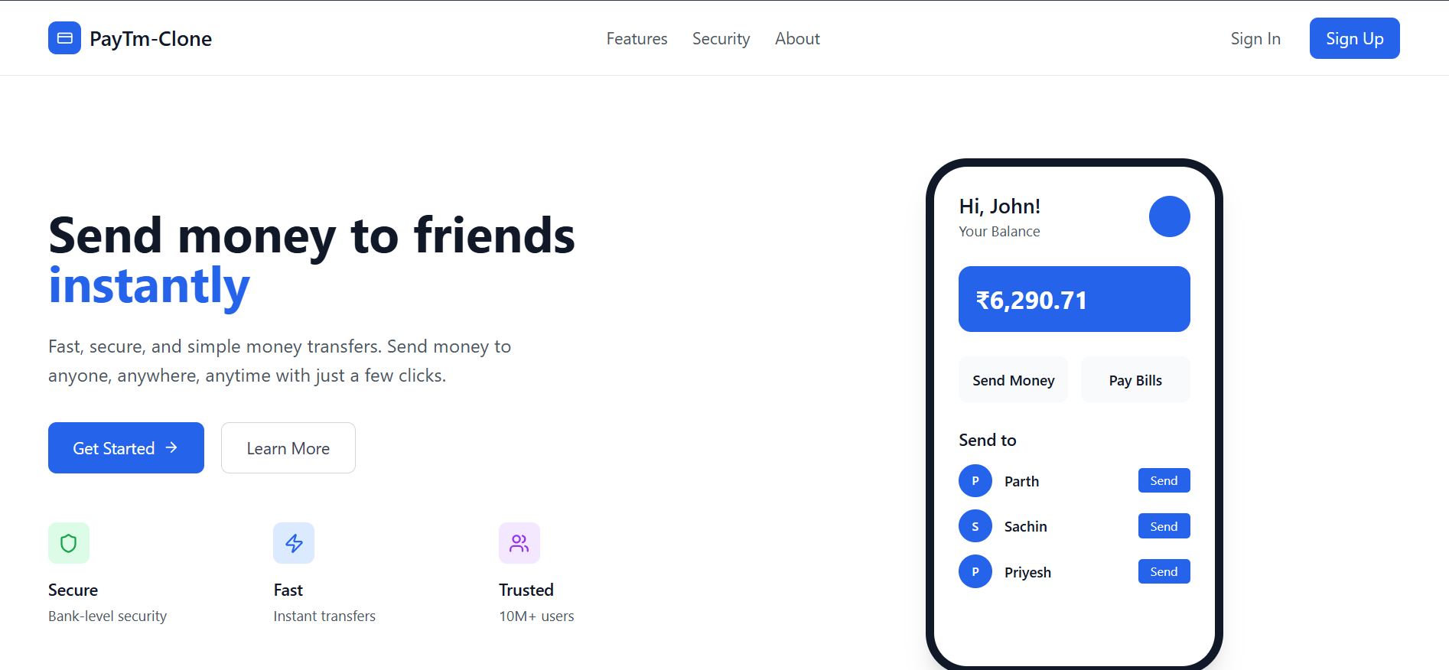Click the purple Trusted users icon
The image size is (1449, 670).
(519, 543)
